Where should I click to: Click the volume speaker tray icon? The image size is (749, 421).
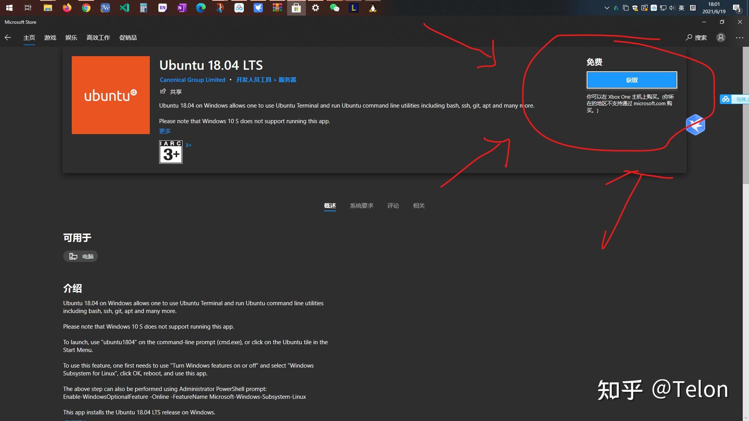[x=672, y=8]
